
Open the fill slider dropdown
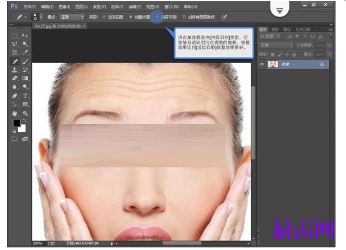tap(330, 54)
